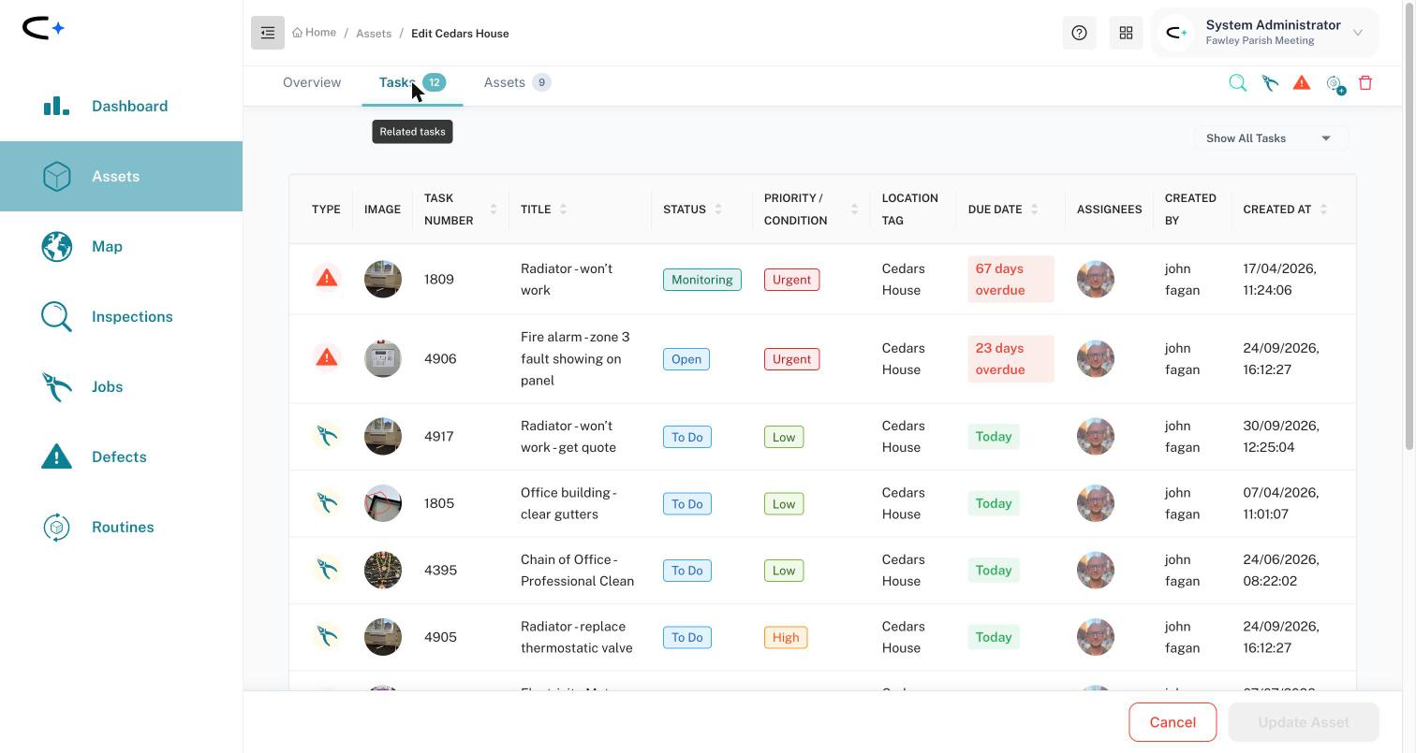Click the Dashboard bar chart icon
1416x753 pixels.
coord(56,106)
